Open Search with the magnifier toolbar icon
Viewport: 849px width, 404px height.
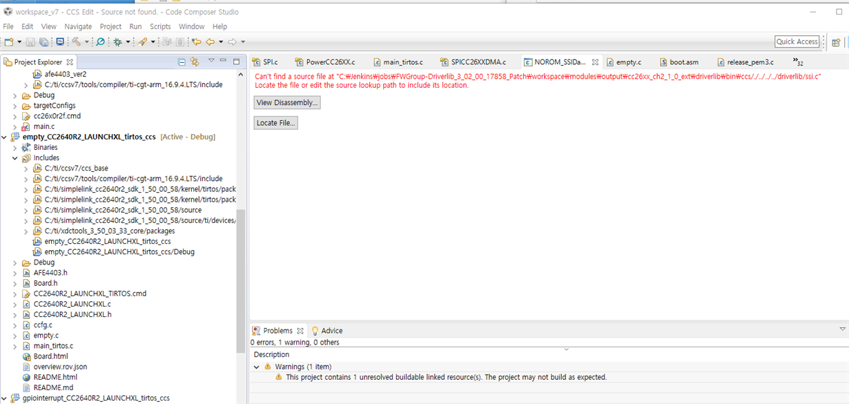pyautogui.click(x=99, y=41)
